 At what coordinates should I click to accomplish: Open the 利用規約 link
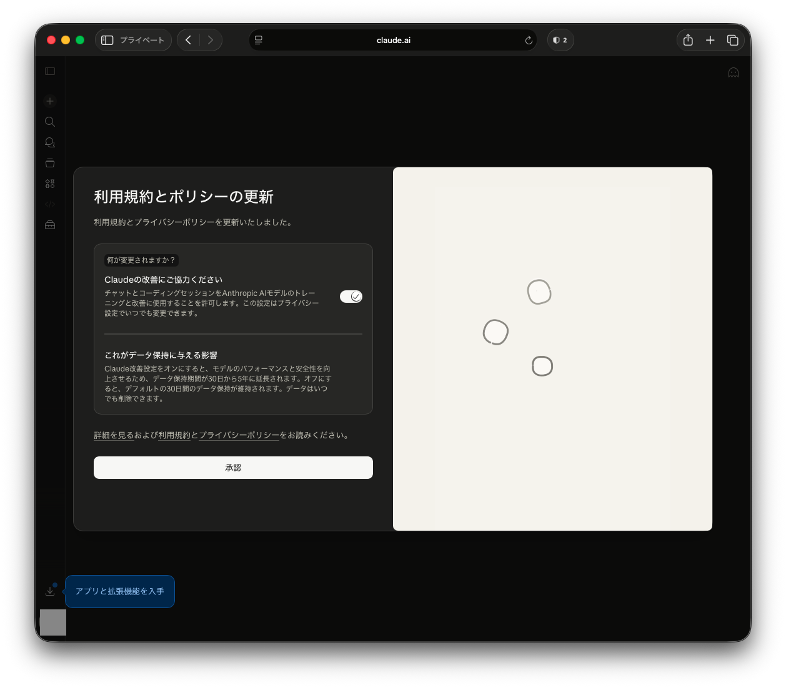click(176, 435)
